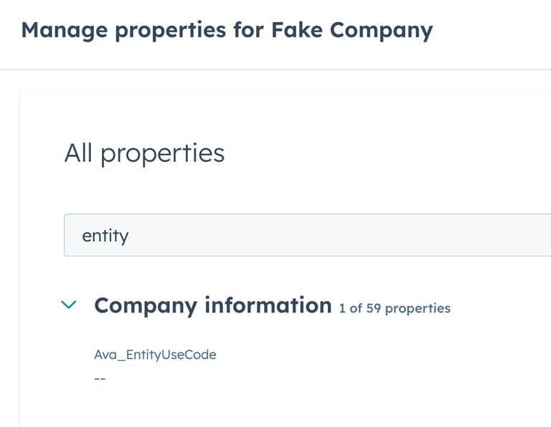Place cursor after the word "entity" in search

click(x=130, y=235)
